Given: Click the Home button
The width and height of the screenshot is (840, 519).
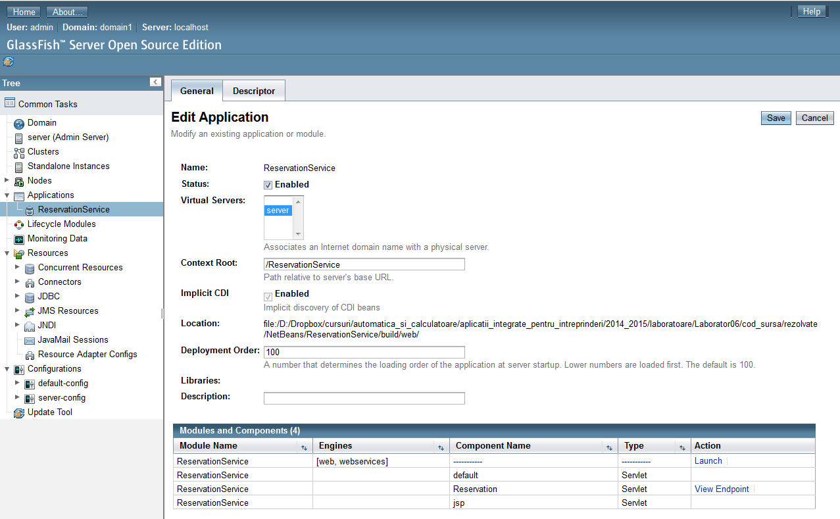Looking at the screenshot, I should (24, 12).
